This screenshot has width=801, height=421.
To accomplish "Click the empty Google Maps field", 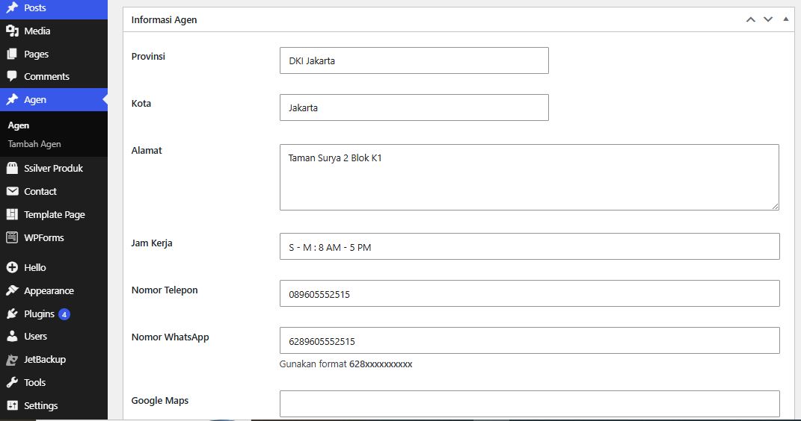I will tap(530, 404).
